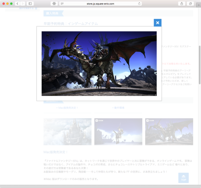Click the ※Mac 版はダウンロードのみ note text
The image size is (201, 188).
tap(71, 179)
